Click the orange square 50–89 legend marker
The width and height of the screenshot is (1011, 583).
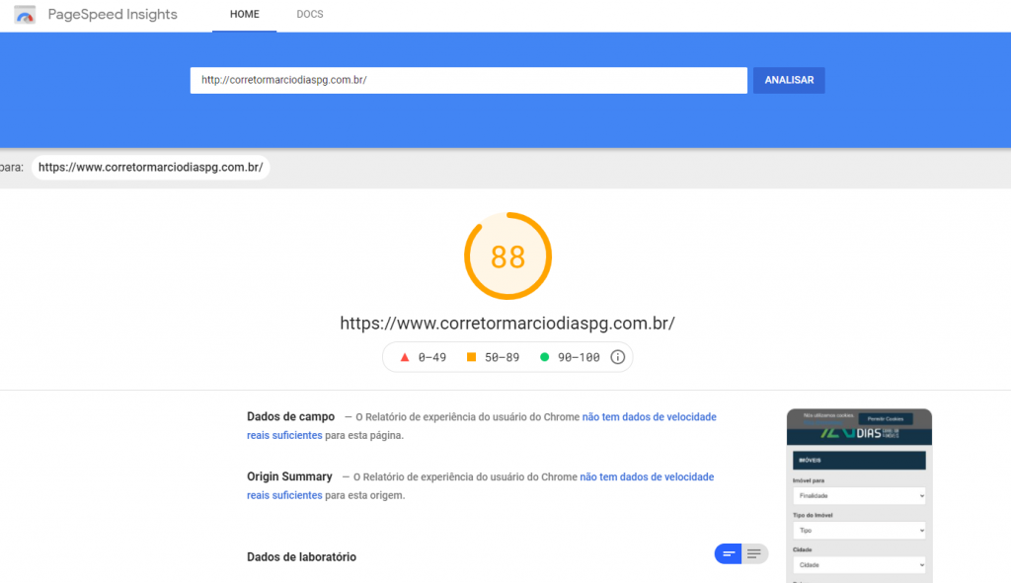(x=471, y=357)
